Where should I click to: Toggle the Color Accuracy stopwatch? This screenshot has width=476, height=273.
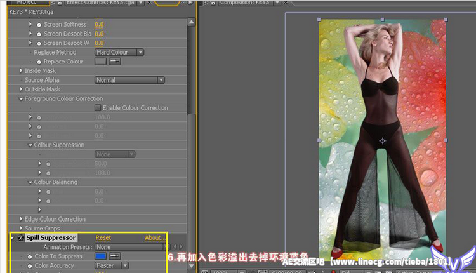click(x=30, y=266)
